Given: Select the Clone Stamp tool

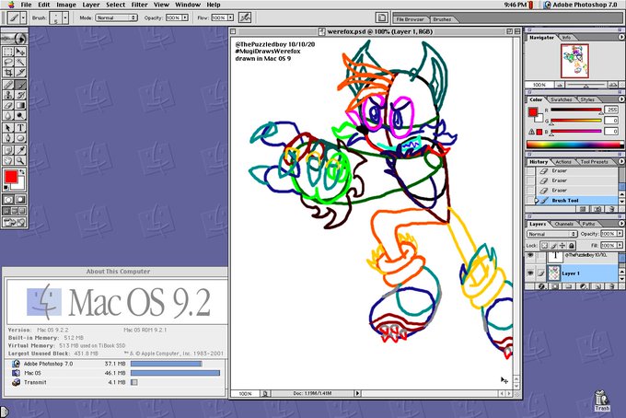Looking at the screenshot, I should (8, 95).
